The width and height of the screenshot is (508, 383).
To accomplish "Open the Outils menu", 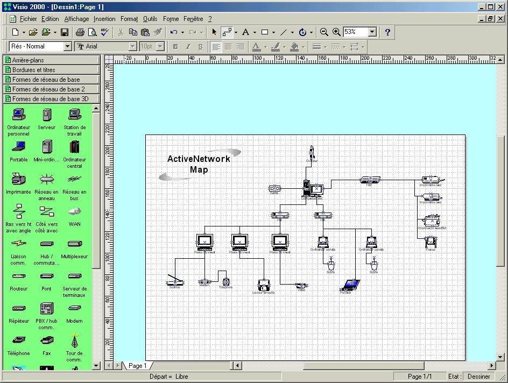I will coord(150,19).
